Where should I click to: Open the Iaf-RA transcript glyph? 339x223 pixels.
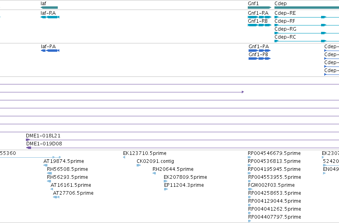pyautogui.click(x=50, y=17)
